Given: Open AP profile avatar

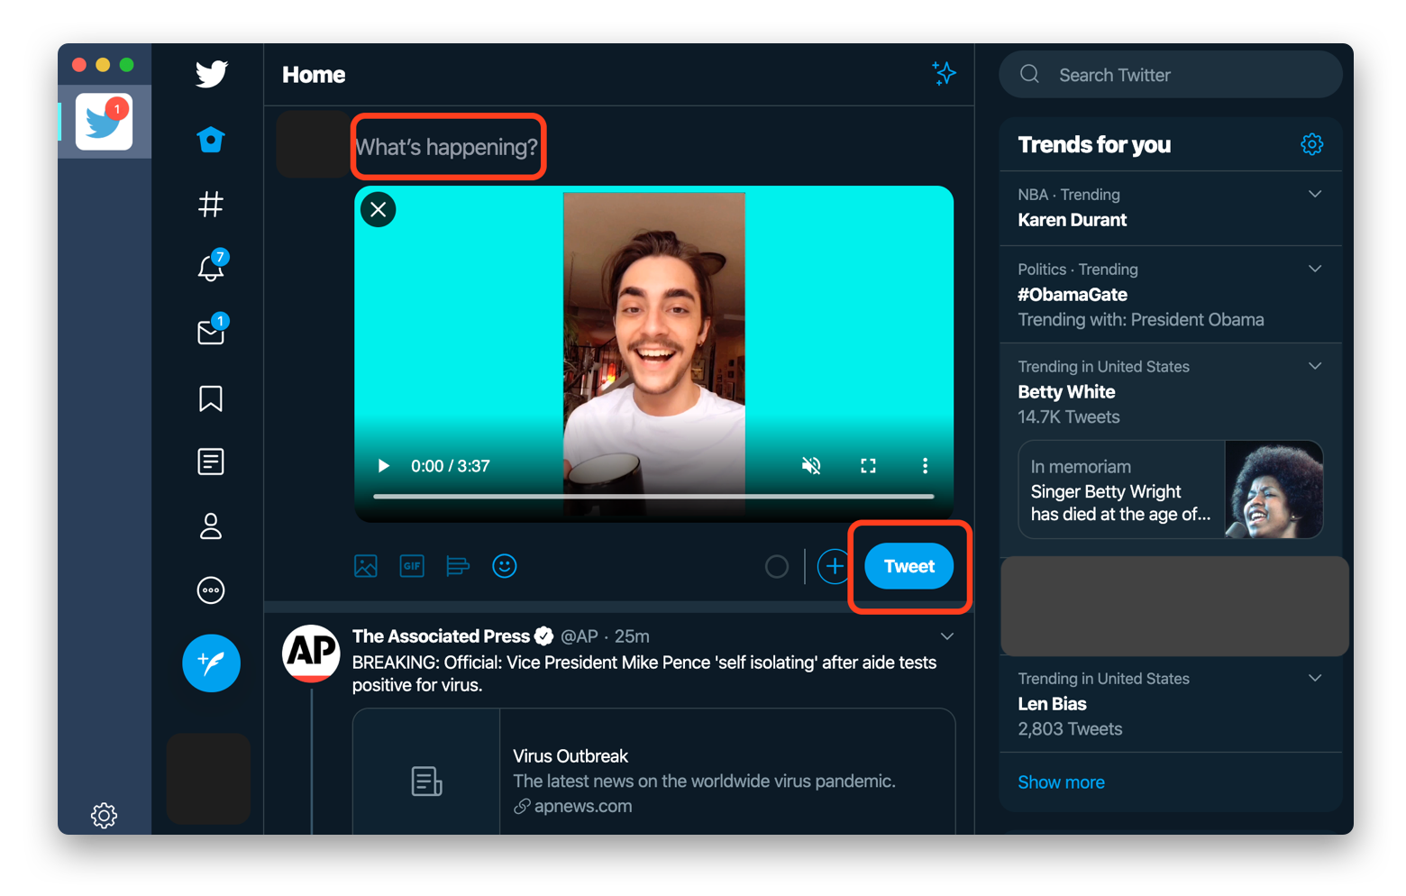Looking at the screenshot, I should pyautogui.click(x=311, y=654).
